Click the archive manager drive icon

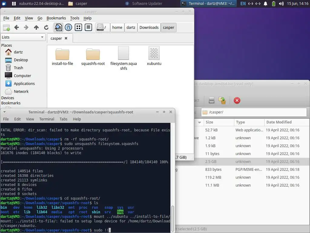[x=212, y=100]
